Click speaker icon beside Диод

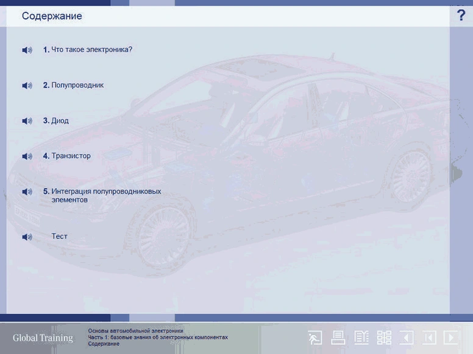coord(27,121)
